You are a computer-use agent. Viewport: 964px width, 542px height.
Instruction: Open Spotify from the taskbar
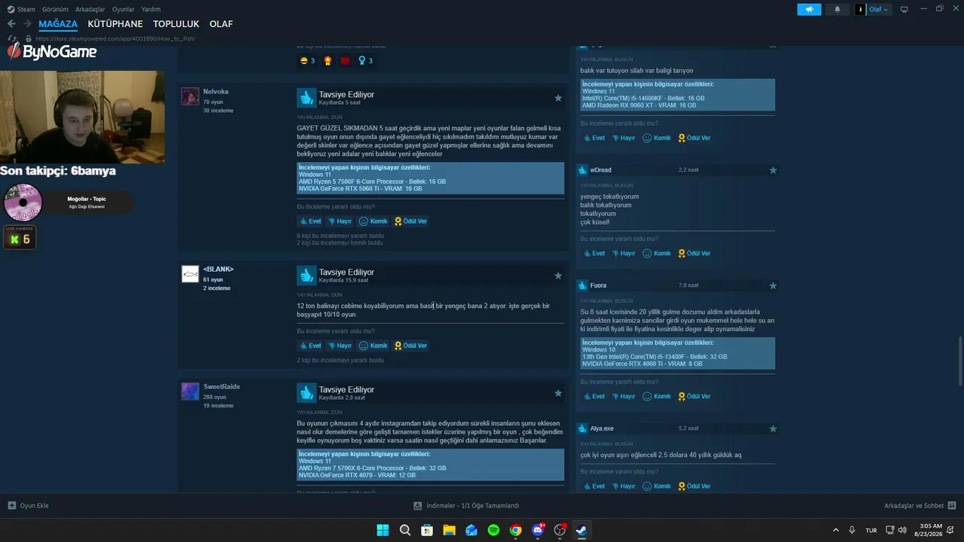[493, 530]
